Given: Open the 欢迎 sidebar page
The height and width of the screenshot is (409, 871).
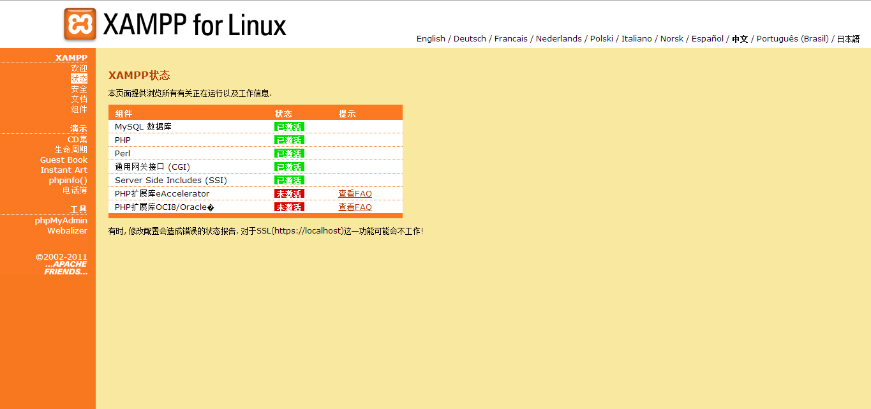Looking at the screenshot, I should click(79, 68).
